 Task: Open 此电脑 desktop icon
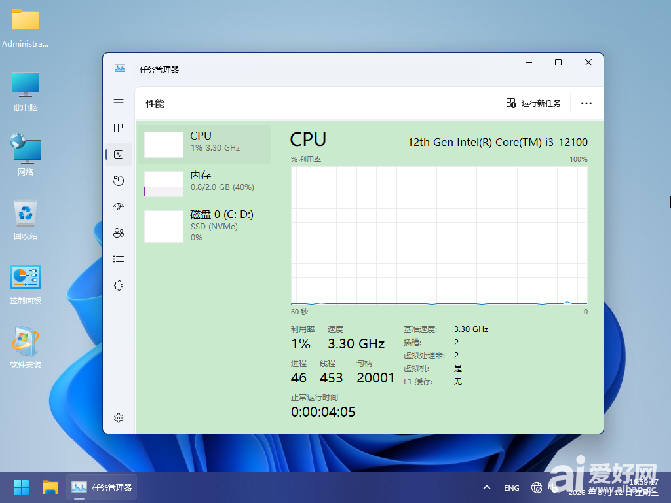coord(26,92)
